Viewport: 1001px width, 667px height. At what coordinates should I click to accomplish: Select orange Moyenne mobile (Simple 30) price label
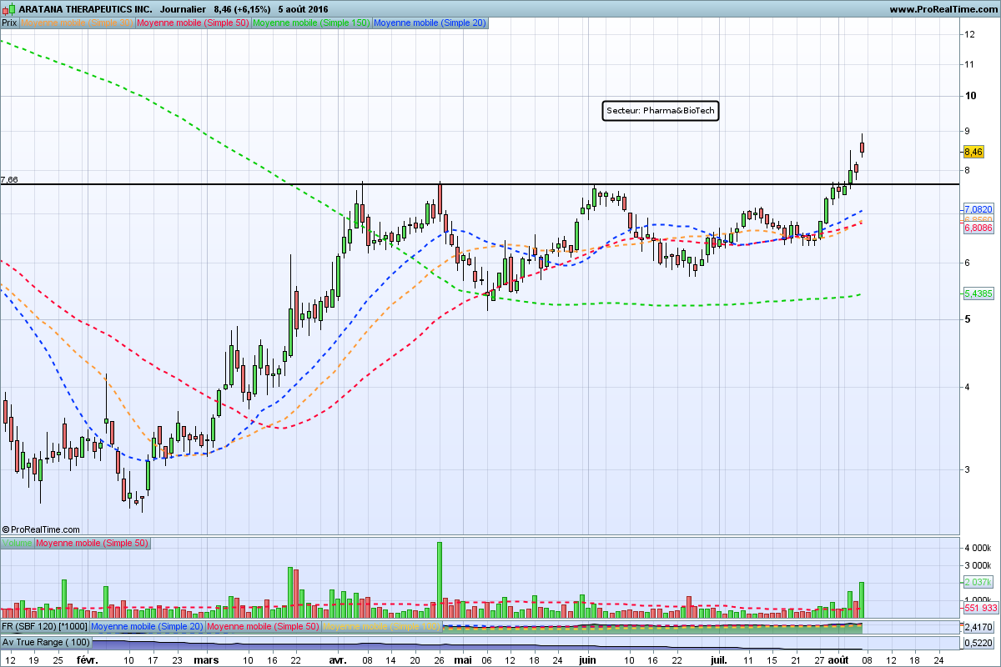click(77, 23)
